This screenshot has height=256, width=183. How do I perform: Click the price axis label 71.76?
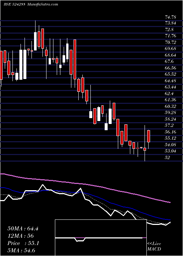(x=171, y=36)
